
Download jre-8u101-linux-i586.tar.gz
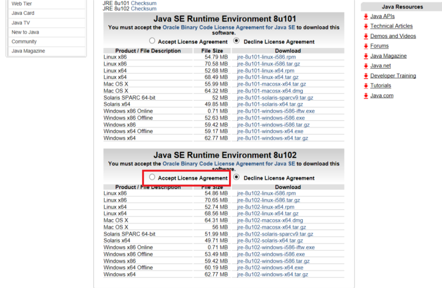point(268,64)
